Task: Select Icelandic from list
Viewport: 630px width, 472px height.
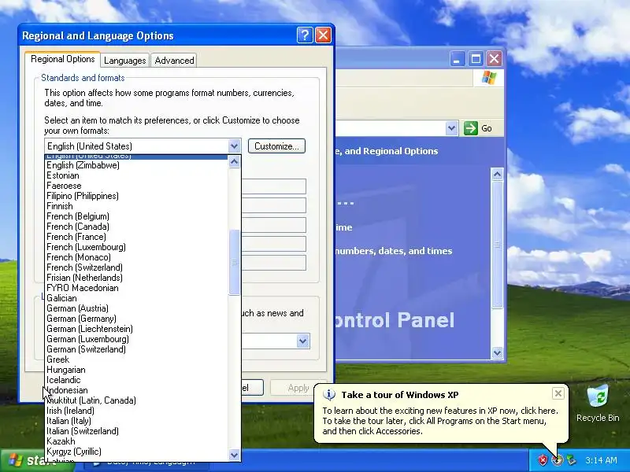Action: pos(136,380)
